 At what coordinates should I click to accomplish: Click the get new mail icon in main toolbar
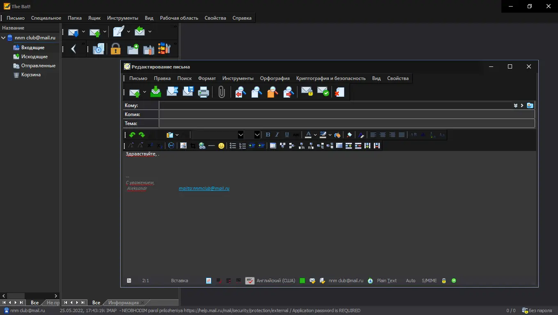(x=73, y=32)
